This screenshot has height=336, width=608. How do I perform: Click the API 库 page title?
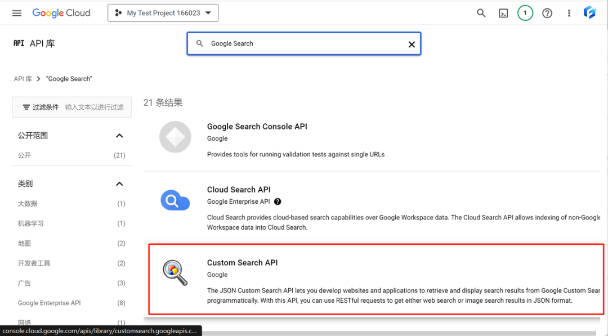(x=42, y=43)
